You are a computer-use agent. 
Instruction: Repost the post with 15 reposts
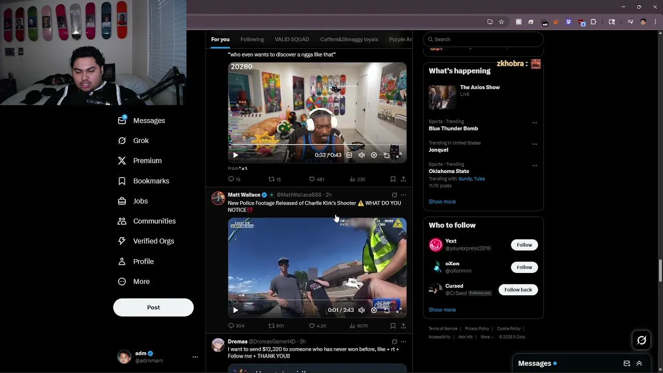coord(275,179)
